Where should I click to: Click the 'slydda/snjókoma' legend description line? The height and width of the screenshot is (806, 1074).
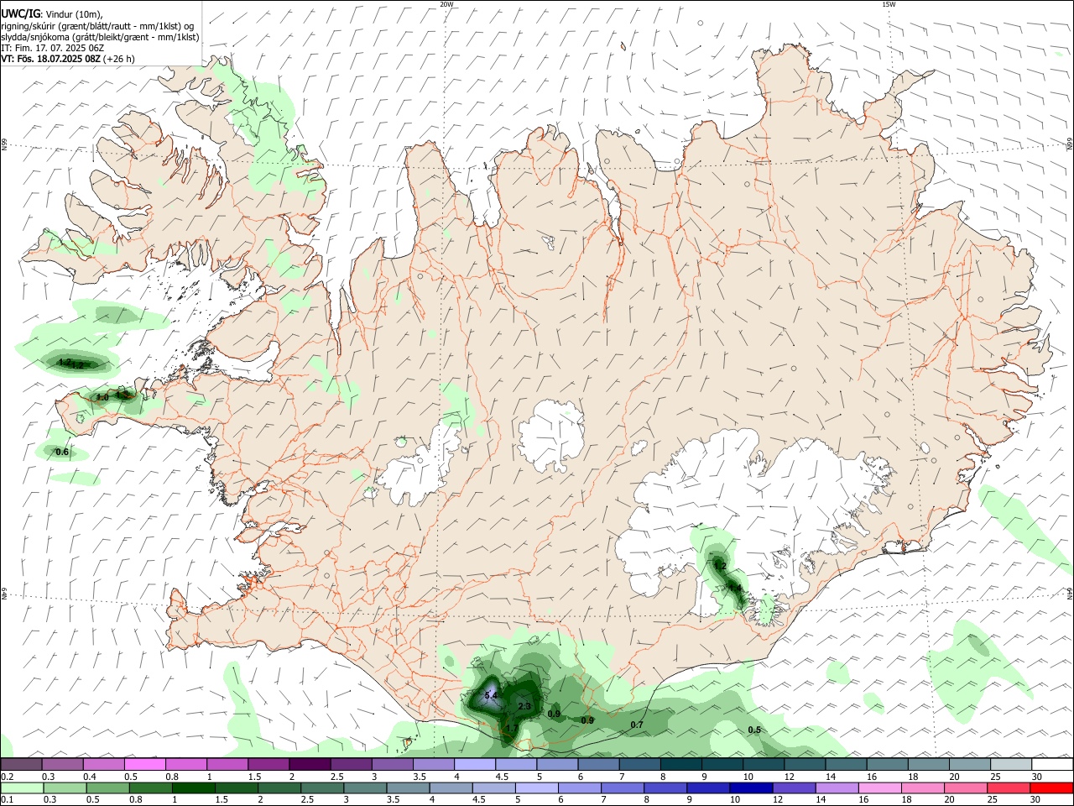pyautogui.click(x=100, y=37)
